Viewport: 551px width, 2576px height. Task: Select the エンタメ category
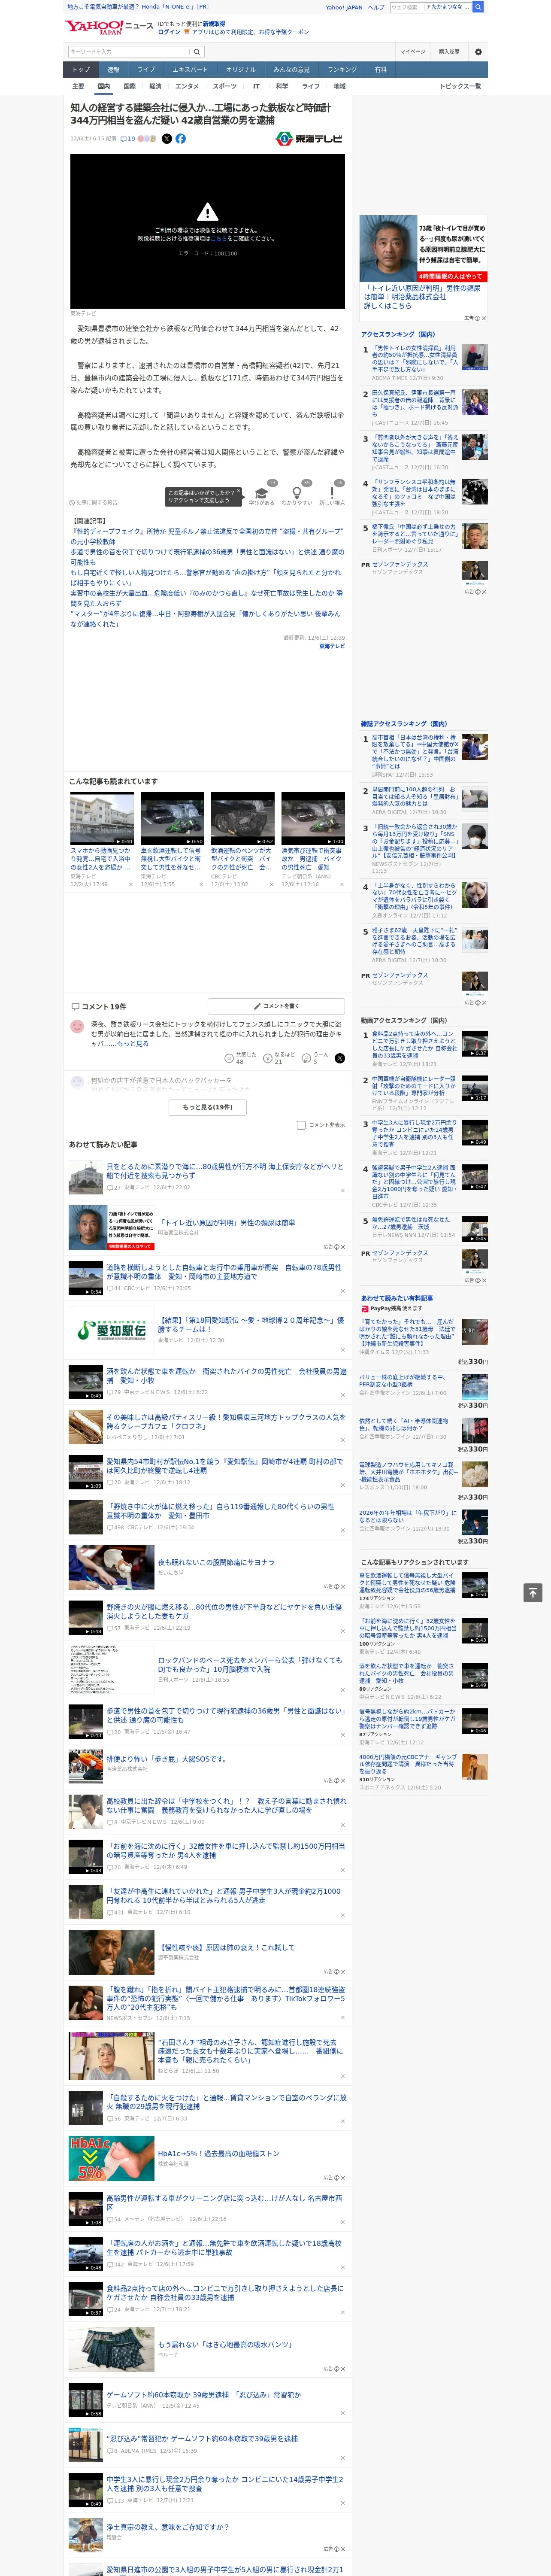click(x=187, y=86)
